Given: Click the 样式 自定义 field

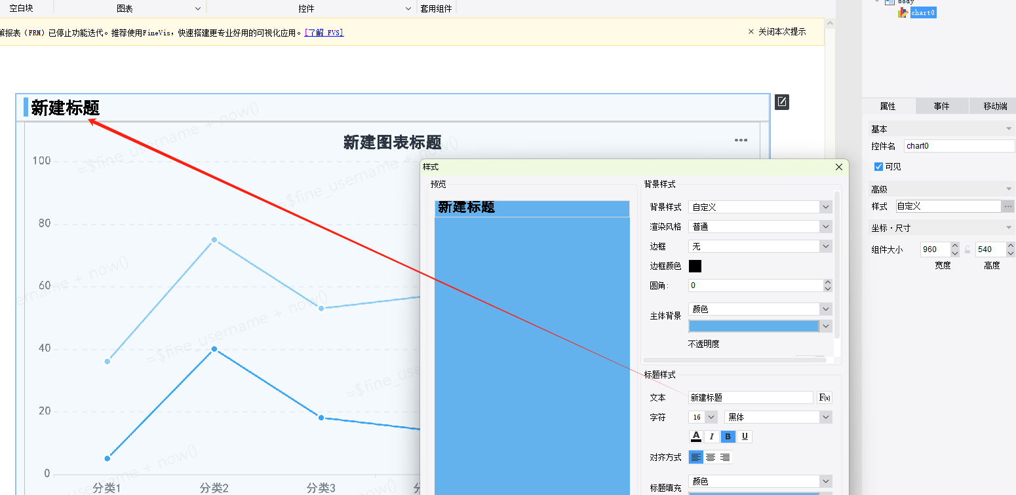Looking at the screenshot, I should click(x=948, y=206).
